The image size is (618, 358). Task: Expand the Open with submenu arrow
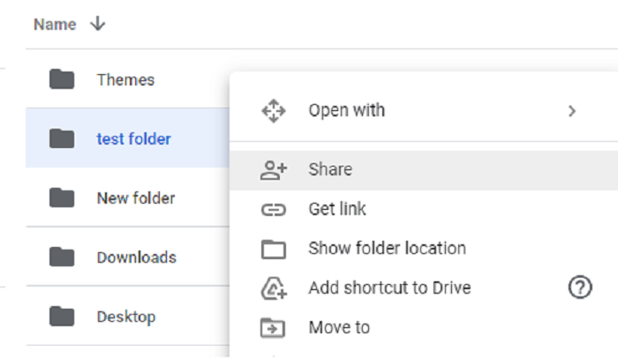point(572,111)
